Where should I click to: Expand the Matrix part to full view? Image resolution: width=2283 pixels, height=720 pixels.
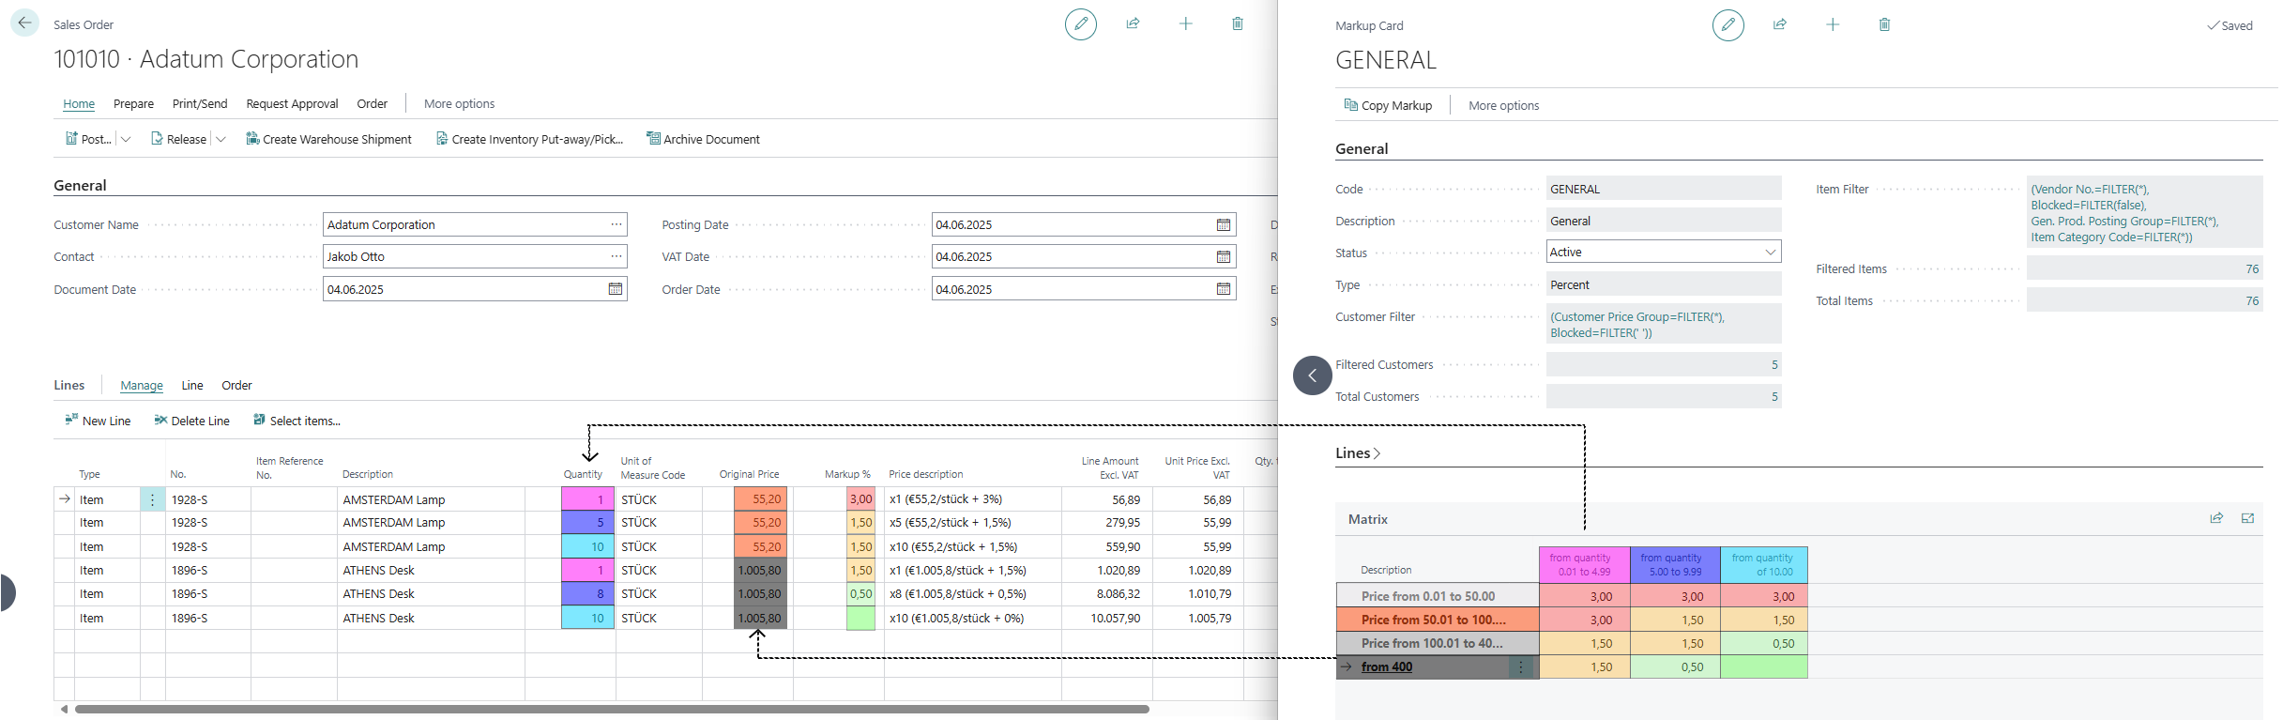click(2247, 518)
